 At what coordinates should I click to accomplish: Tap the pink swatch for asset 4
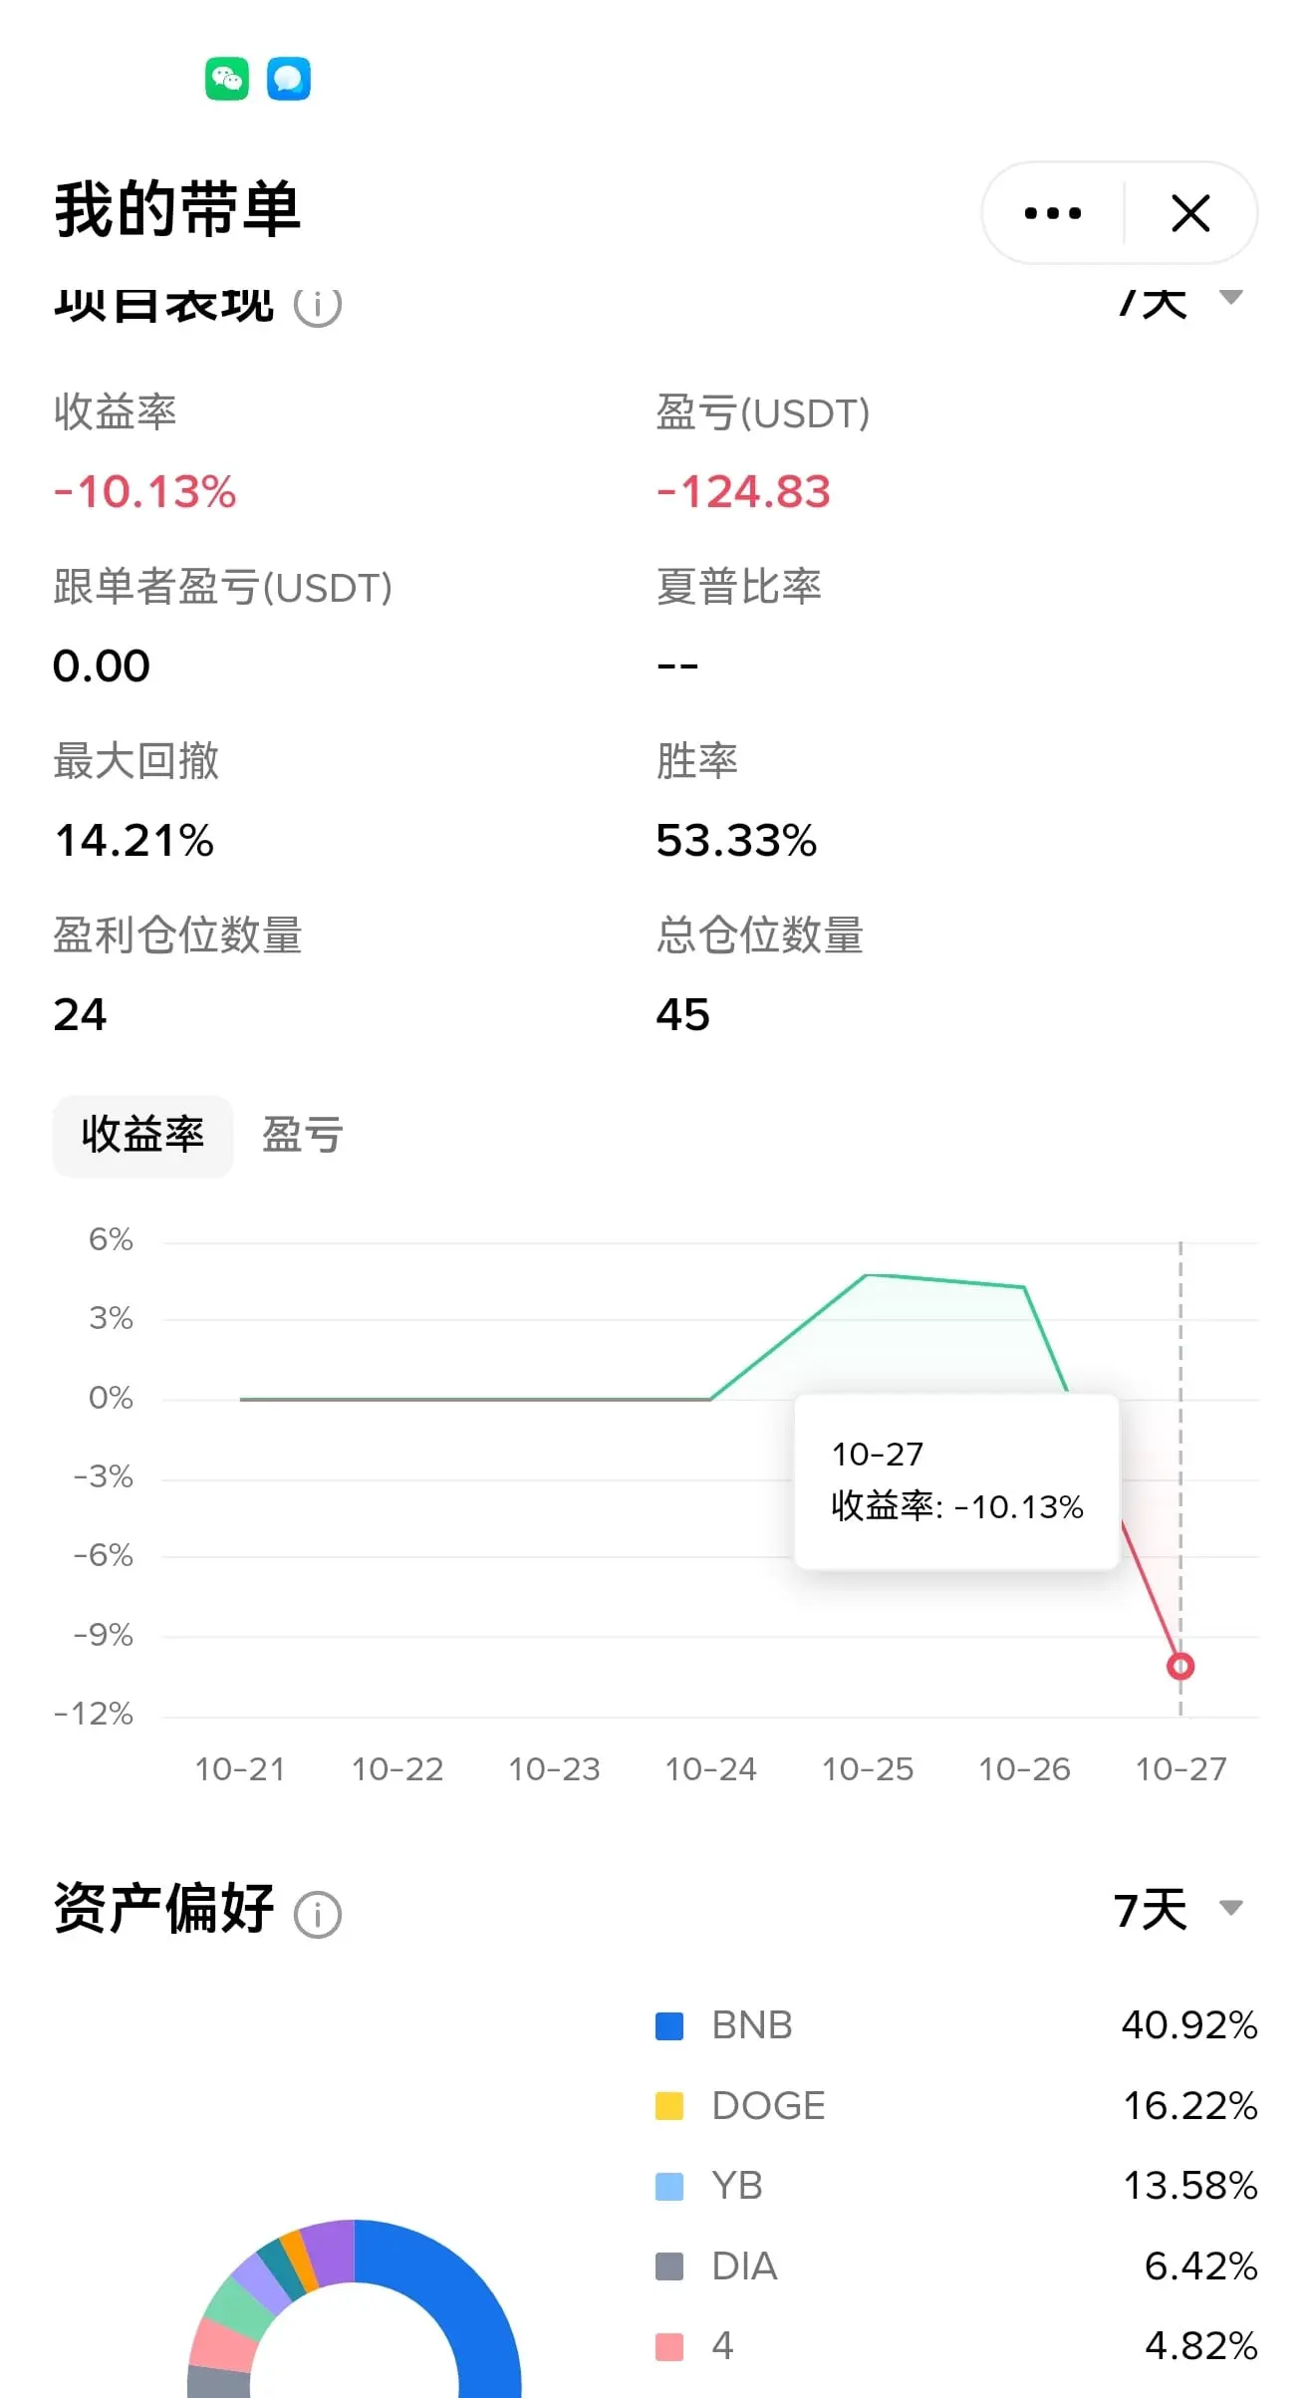point(669,2346)
